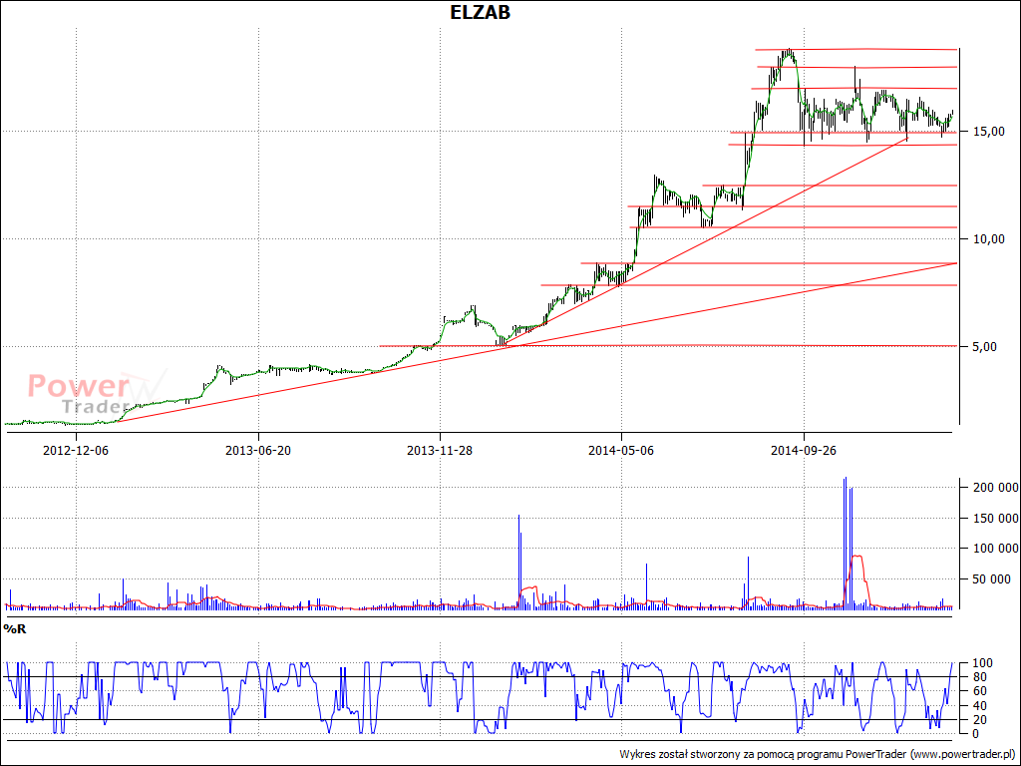Select the 2013-06-20 date label
The width and height of the screenshot is (1021, 766).
click(258, 450)
